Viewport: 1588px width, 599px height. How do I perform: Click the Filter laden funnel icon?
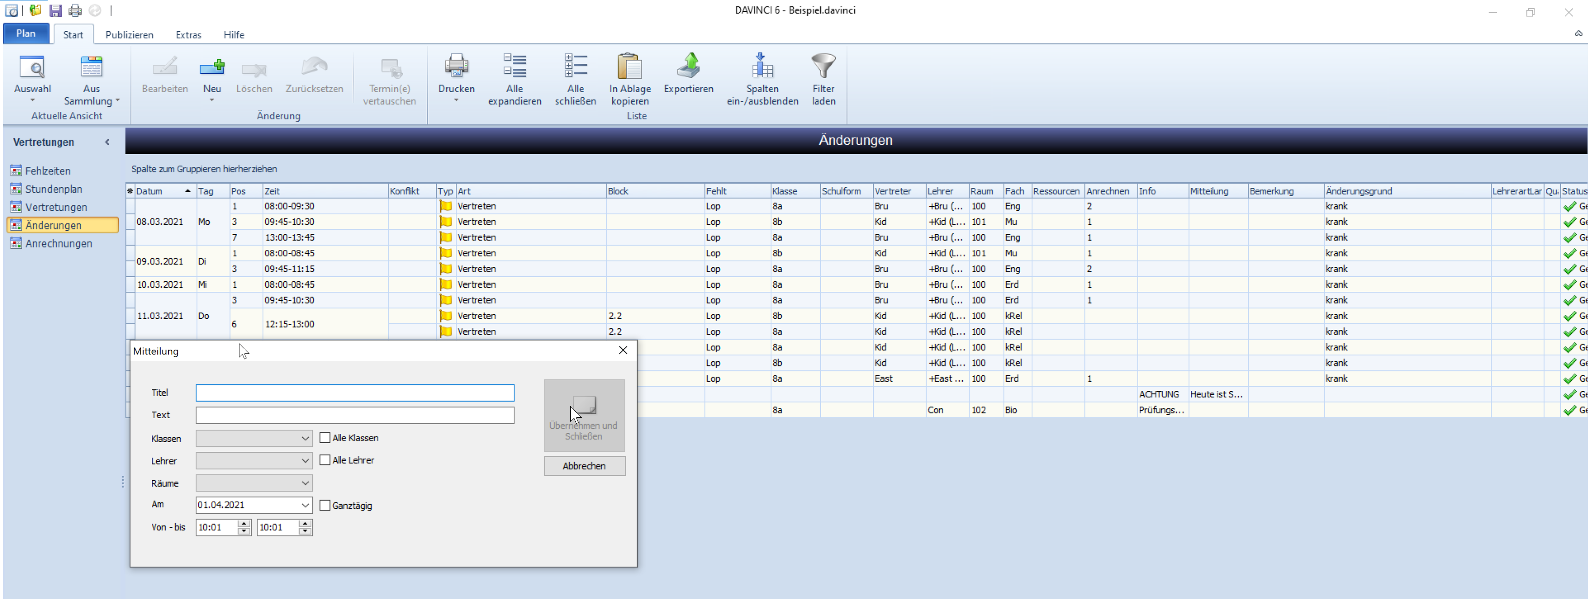pyautogui.click(x=823, y=67)
